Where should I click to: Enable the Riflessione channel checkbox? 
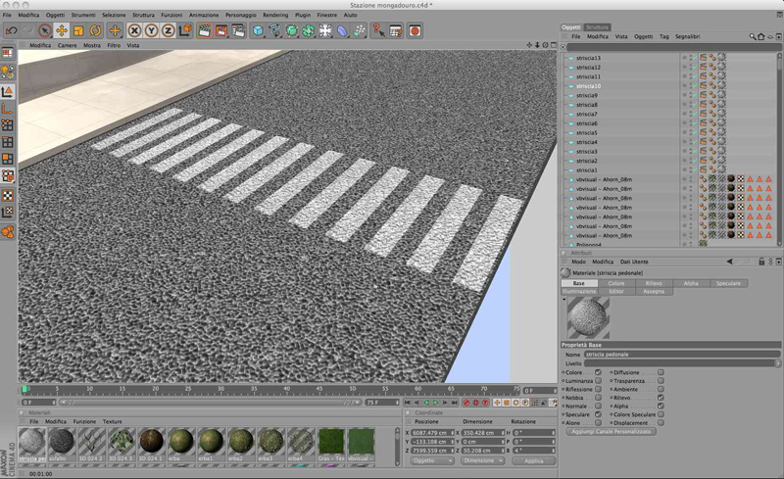598,389
